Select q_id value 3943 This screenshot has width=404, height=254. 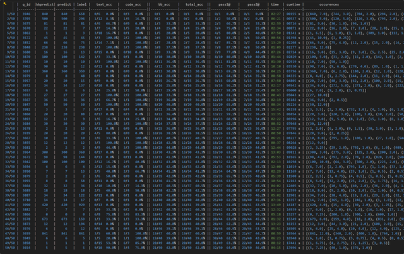point(27,62)
